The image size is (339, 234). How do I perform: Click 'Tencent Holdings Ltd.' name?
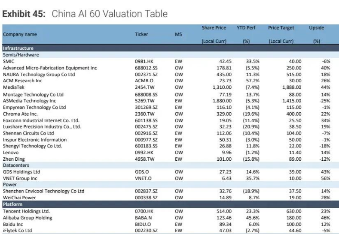26,211
